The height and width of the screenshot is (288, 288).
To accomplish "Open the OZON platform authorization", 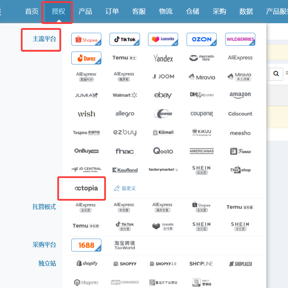I will 202,39.
